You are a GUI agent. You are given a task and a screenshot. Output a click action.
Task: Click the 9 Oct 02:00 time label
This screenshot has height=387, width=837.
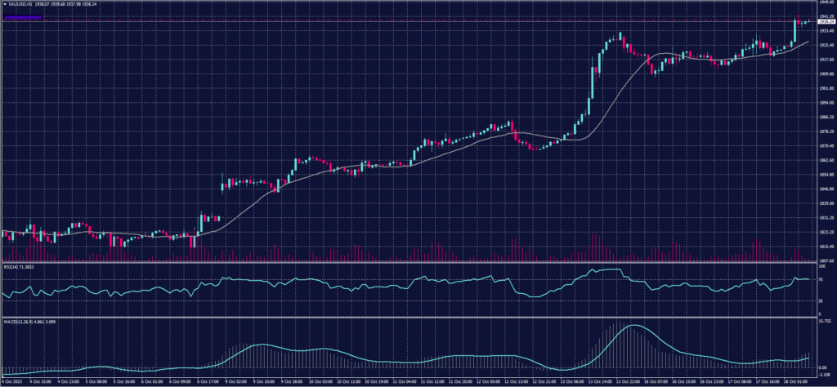point(237,381)
